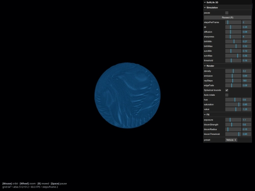Click the bloomRadius value field 0.15
Screen dimensions: 255x191
[x=246, y=129]
